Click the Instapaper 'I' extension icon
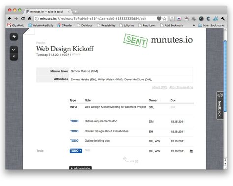 point(172,19)
